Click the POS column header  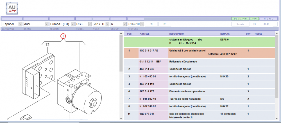(129, 34)
